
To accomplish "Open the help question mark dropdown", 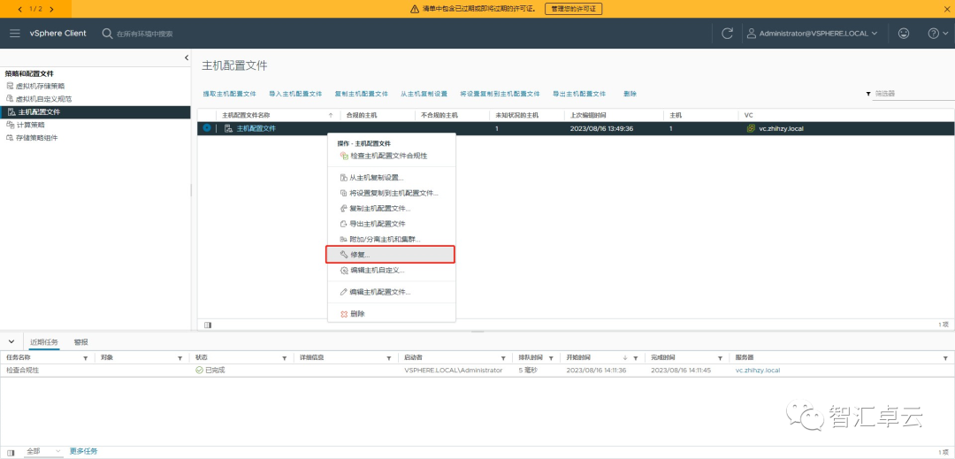I will coord(937,34).
